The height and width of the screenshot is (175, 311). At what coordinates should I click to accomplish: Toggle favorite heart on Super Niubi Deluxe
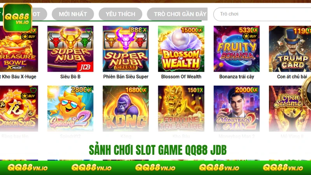coord(144,30)
